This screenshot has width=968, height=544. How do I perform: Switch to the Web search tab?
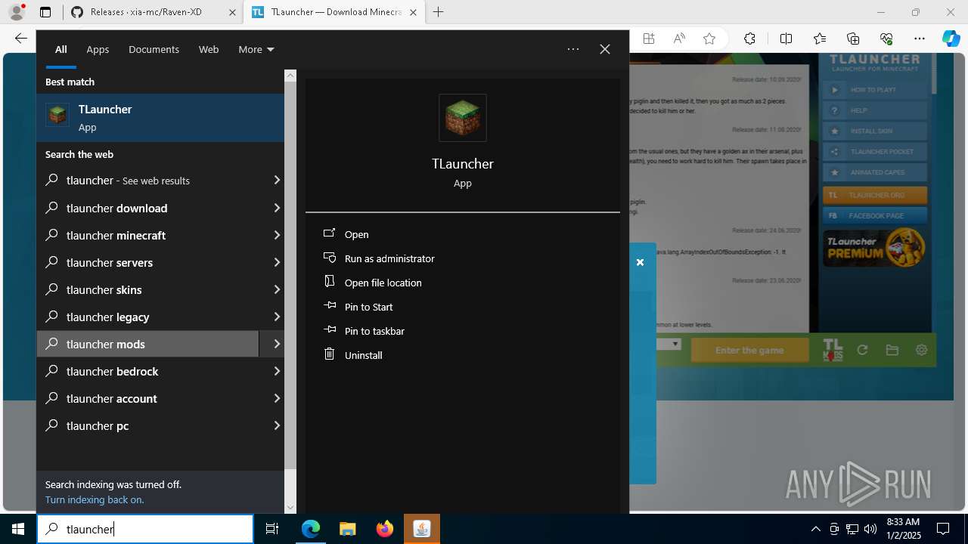pyautogui.click(x=209, y=49)
